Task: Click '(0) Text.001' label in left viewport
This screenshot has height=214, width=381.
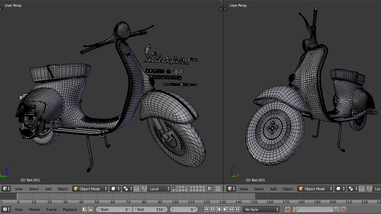Action: (x=30, y=180)
